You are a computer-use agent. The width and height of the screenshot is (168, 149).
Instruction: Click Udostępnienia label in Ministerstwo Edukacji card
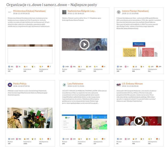tap(44, 69)
